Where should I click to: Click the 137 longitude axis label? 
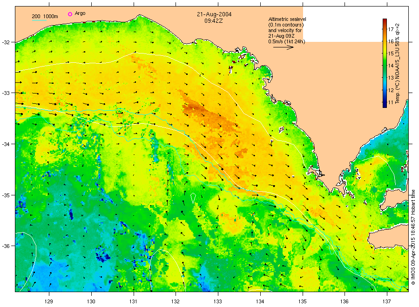387,301
